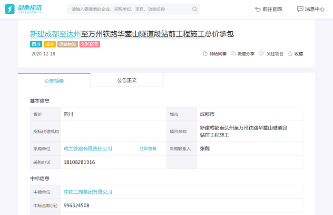Click the 四川 region tag
333x215 pixels.
click(36, 44)
